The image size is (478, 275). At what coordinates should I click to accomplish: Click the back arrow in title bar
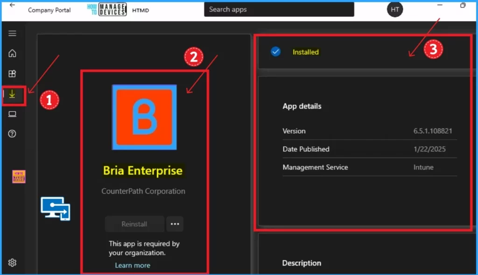tap(12, 5)
